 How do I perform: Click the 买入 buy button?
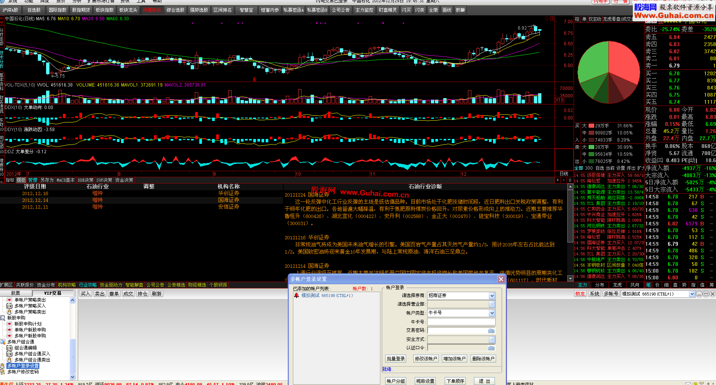coord(85,294)
